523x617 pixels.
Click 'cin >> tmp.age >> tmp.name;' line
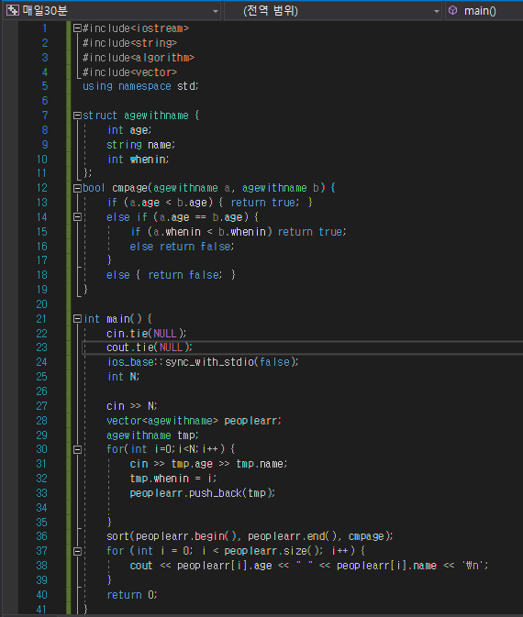pos(208,464)
